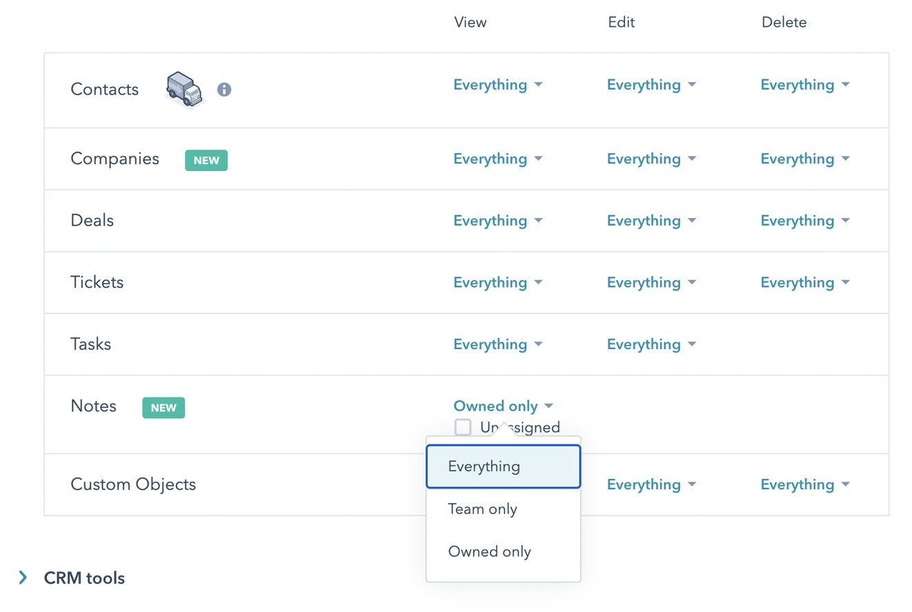This screenshot has height=612, width=912.
Task: Click the NEW badge next to Notes
Action: [x=163, y=408]
